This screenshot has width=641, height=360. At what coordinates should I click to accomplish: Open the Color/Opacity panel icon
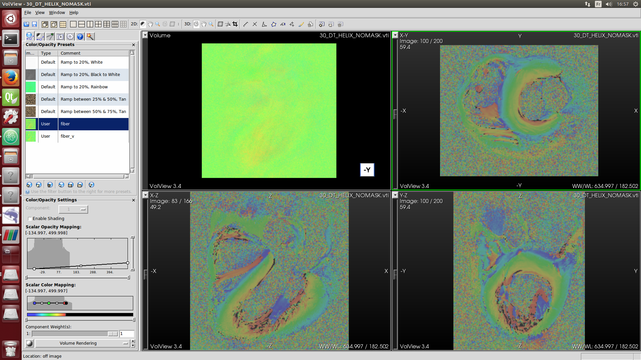tap(30, 36)
